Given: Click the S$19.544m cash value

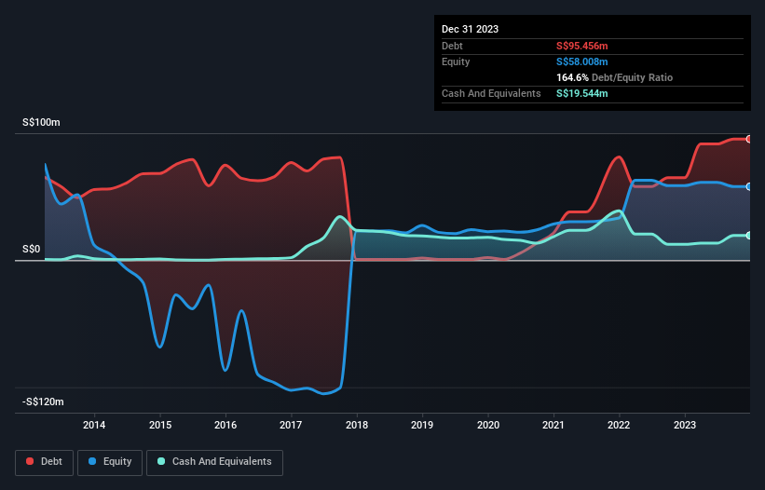Looking at the screenshot, I should click(582, 93).
